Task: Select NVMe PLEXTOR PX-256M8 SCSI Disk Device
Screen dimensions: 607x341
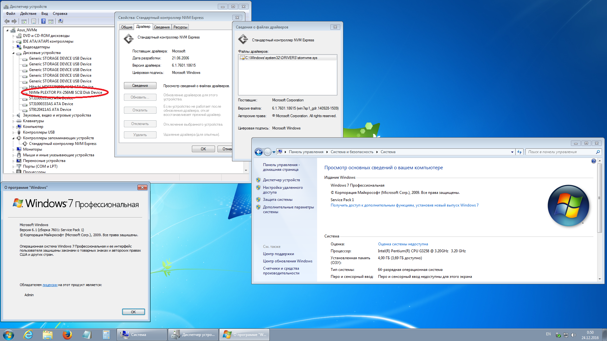Action: pos(65,93)
